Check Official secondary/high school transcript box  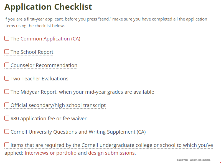point(7,105)
